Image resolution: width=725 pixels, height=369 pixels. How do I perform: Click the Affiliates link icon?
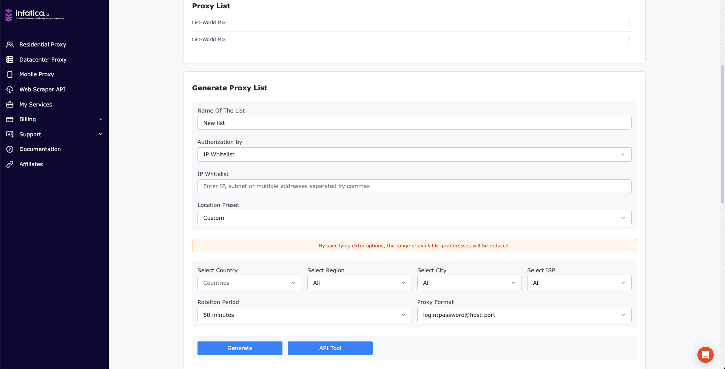pos(10,164)
